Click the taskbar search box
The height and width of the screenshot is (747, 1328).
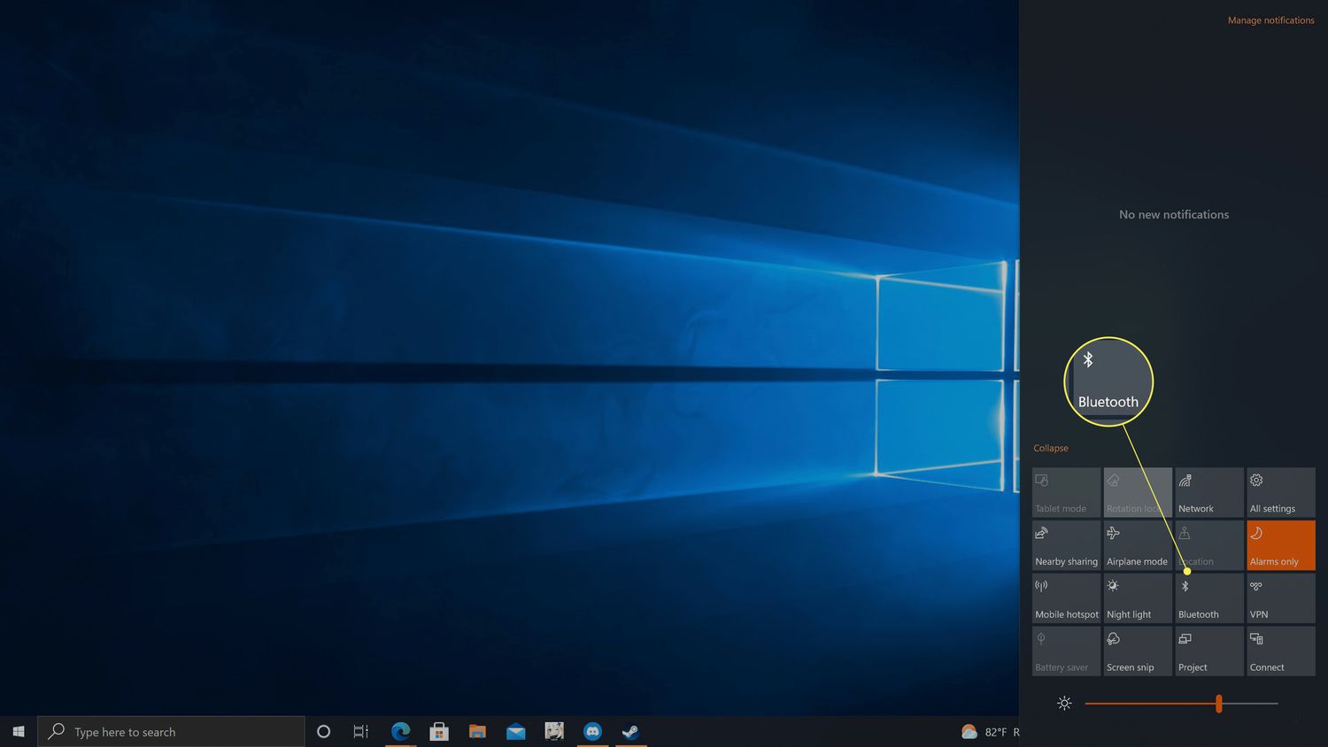[x=172, y=732]
